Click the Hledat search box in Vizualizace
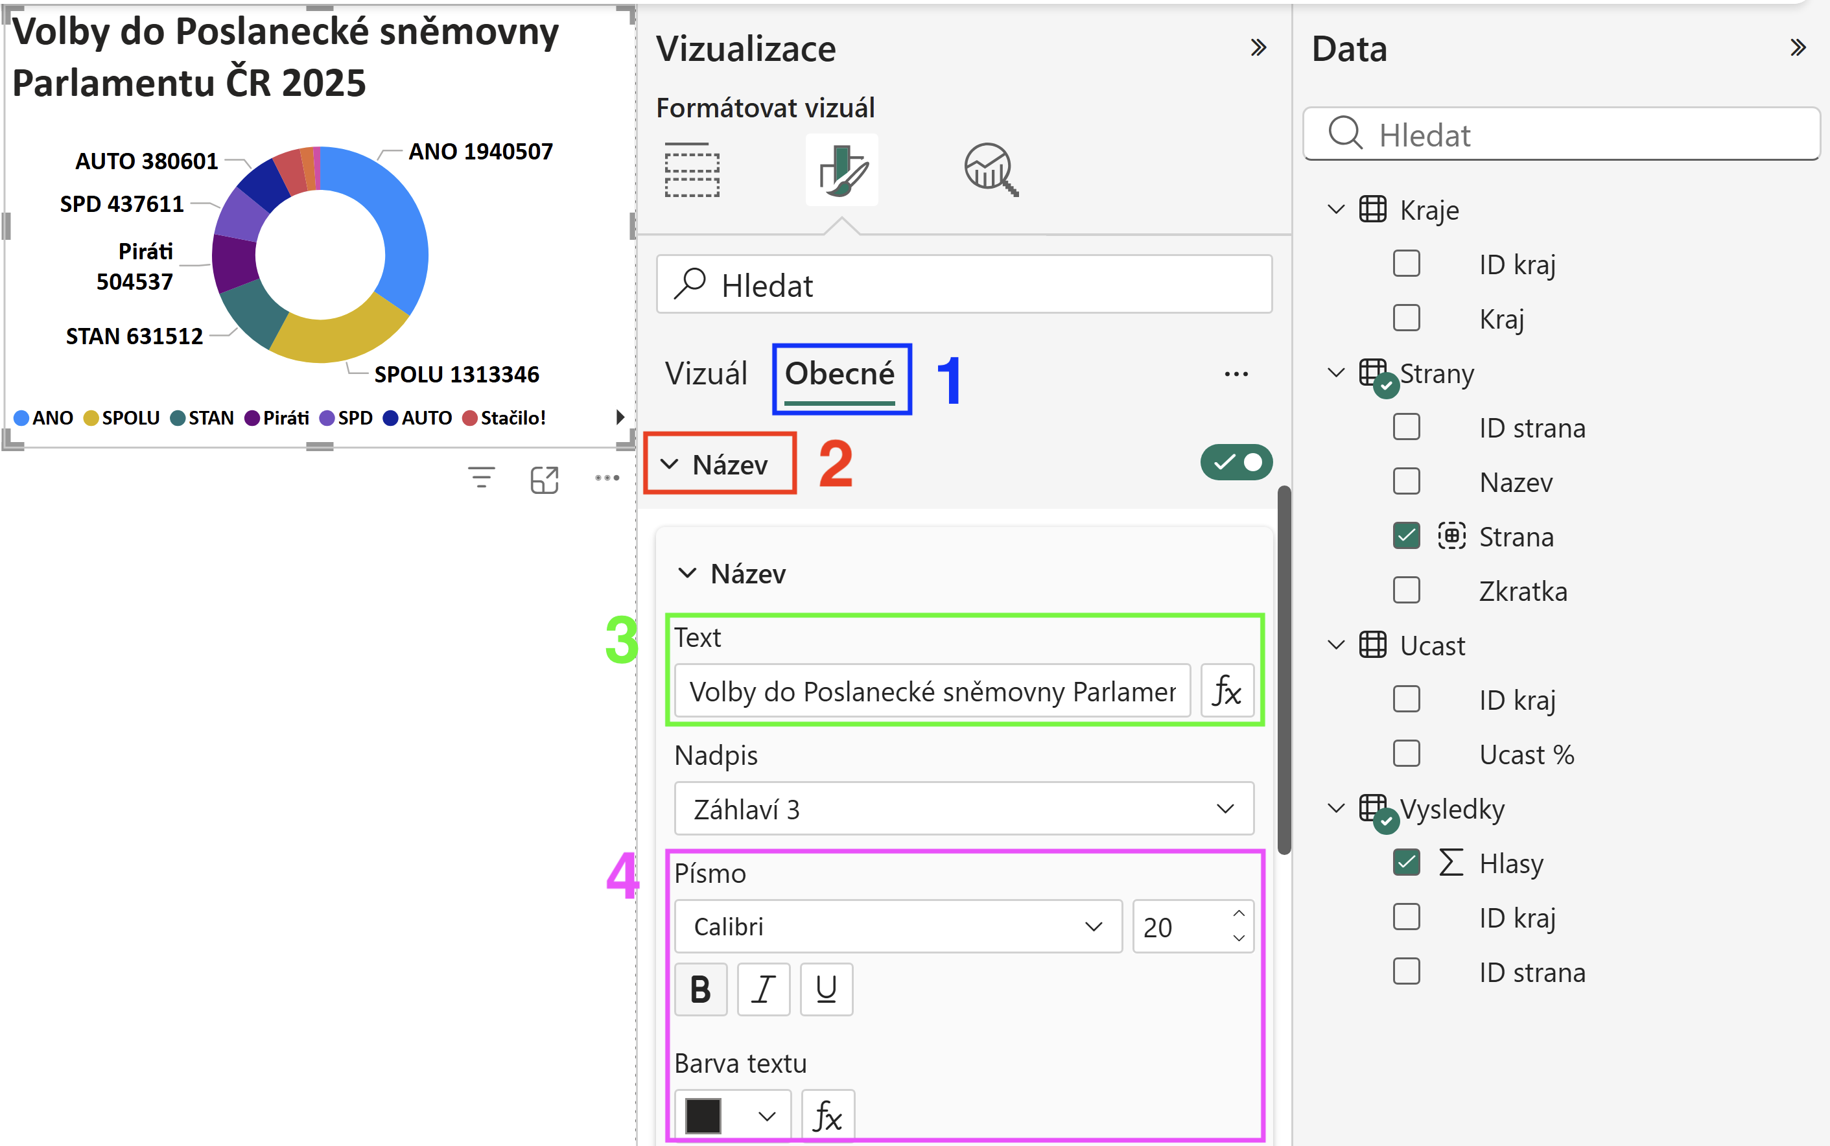This screenshot has width=1830, height=1146. pos(964,285)
